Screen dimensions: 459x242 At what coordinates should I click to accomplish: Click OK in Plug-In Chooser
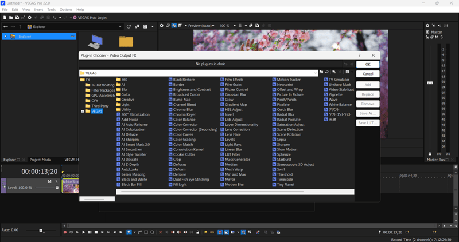(x=368, y=65)
